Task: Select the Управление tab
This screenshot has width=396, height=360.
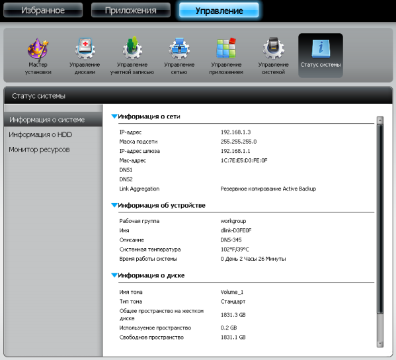Action: coord(219,11)
